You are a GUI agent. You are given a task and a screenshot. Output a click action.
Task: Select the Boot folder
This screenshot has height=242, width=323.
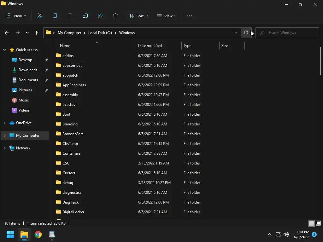(66, 114)
